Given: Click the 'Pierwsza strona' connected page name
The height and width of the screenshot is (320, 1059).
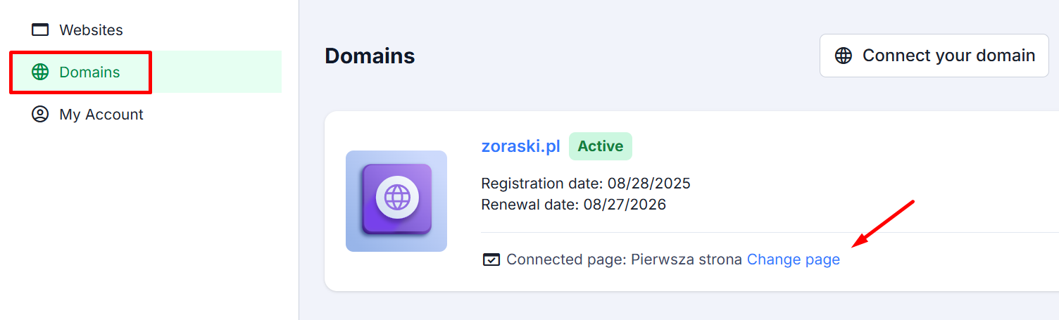Looking at the screenshot, I should coord(686,260).
